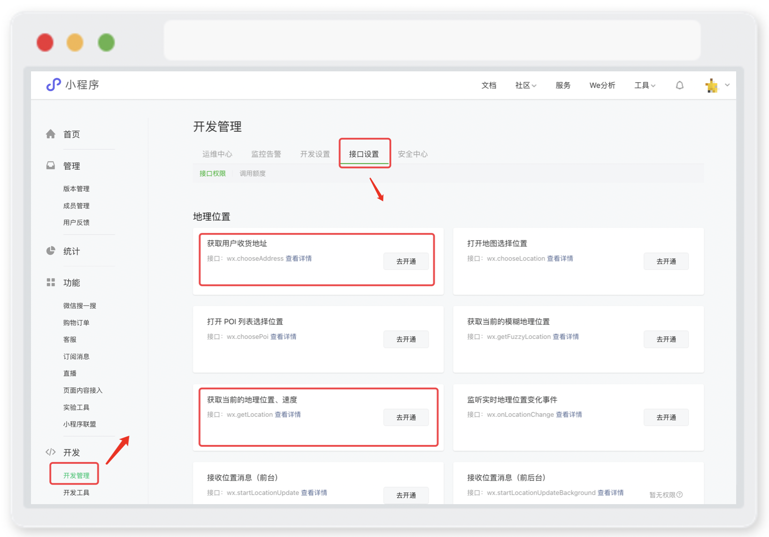Click the grid icon beside 功能
769x537 pixels.
(x=51, y=282)
